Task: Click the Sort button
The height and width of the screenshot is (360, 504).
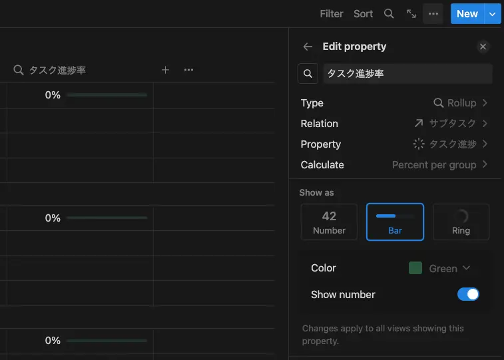Action: pyautogui.click(x=364, y=14)
